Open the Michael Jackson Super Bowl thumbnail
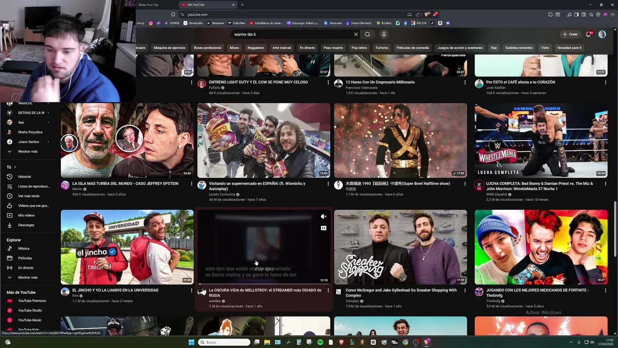 click(x=400, y=140)
